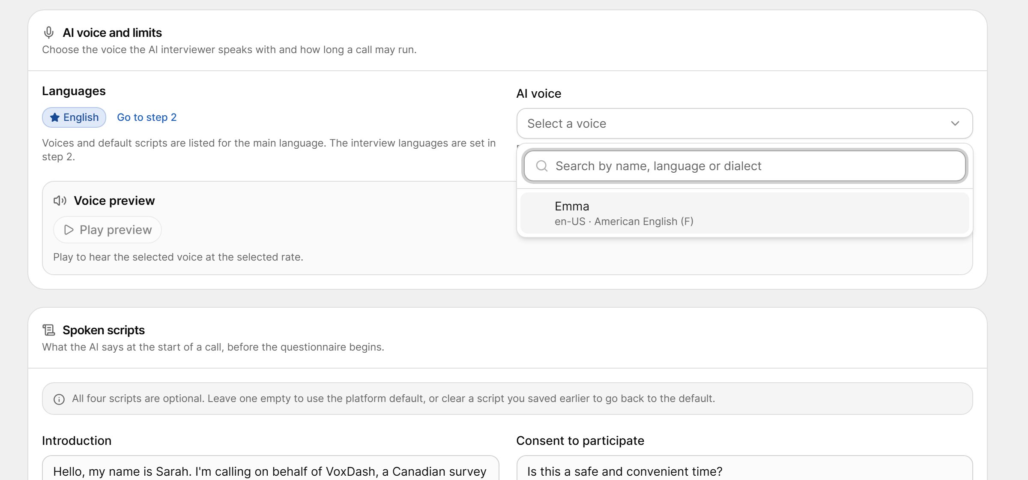Collapse the voice dropdown using chevron arrow

click(955, 123)
